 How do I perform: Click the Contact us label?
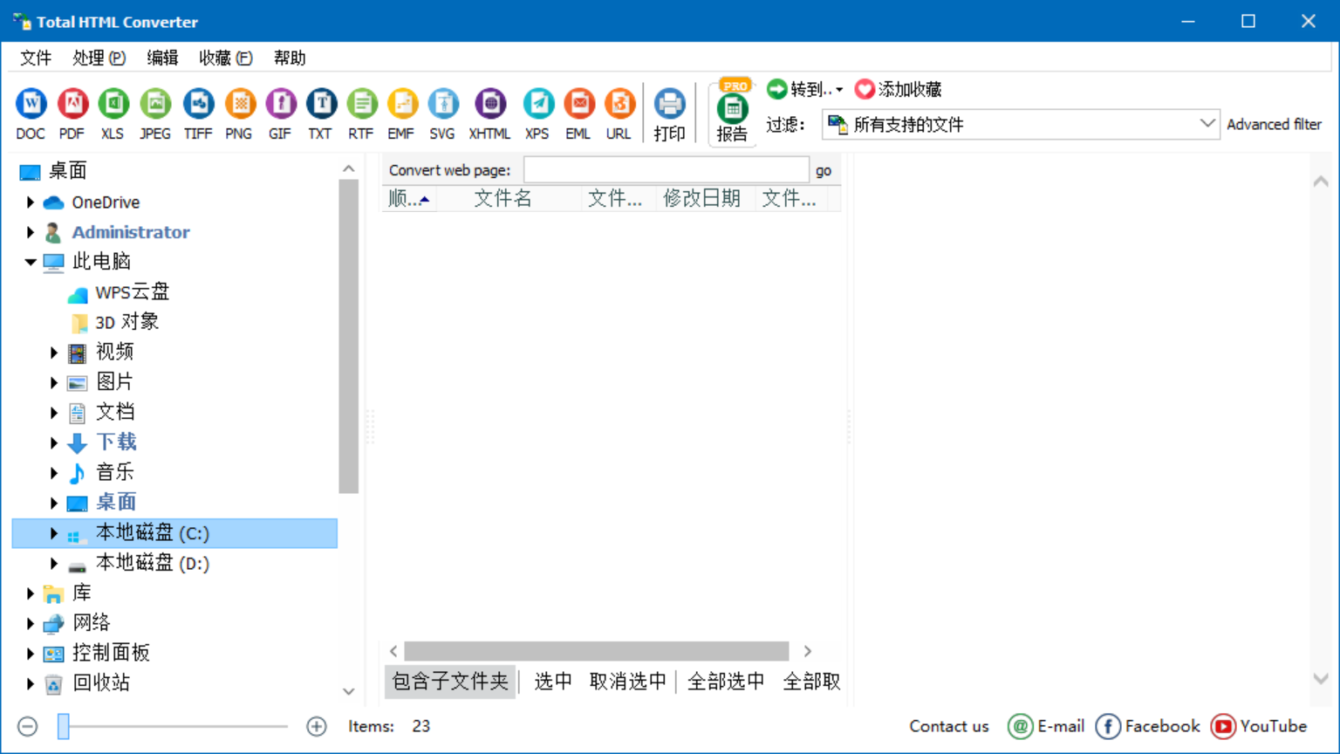pos(949,726)
